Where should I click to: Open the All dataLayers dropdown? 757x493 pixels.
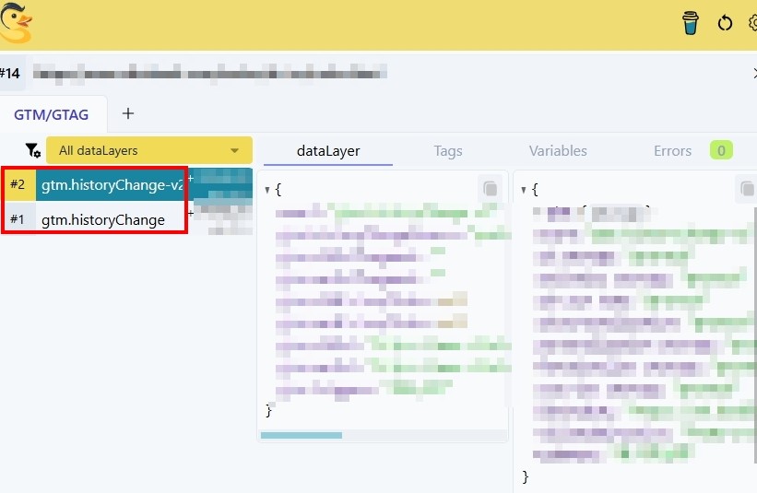149,150
